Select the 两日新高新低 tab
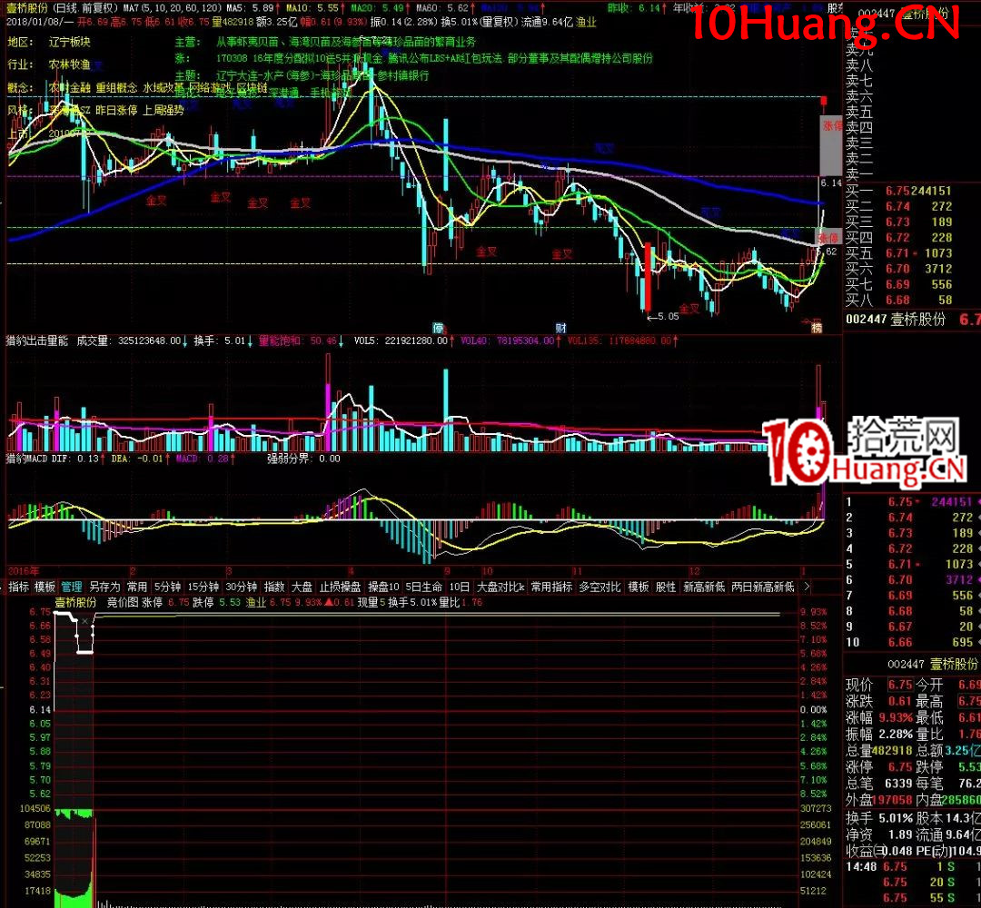The height and width of the screenshot is (908, 981). pyautogui.click(x=763, y=587)
